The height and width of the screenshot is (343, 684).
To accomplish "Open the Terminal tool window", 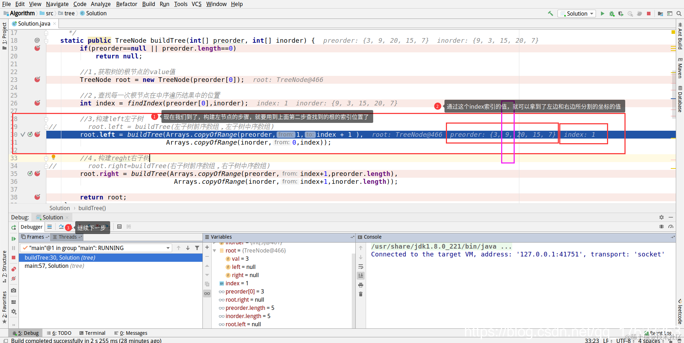I will point(92,333).
